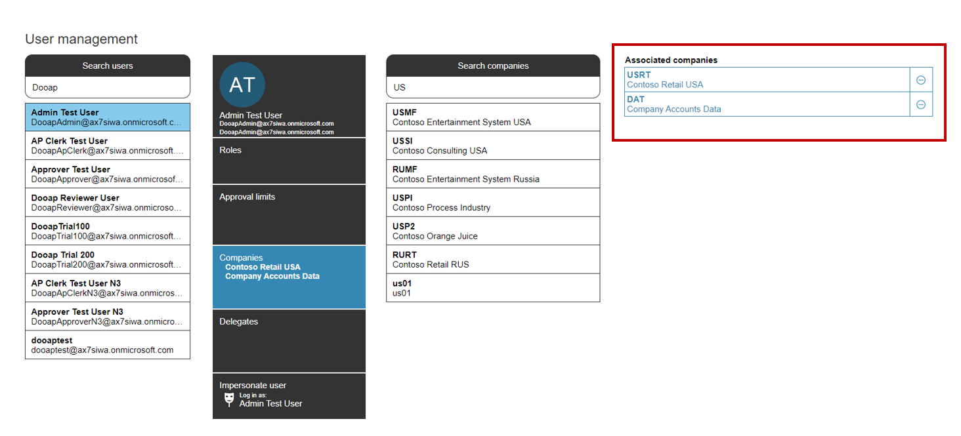Add USMF Contoso Entertainment System USA company

493,117
